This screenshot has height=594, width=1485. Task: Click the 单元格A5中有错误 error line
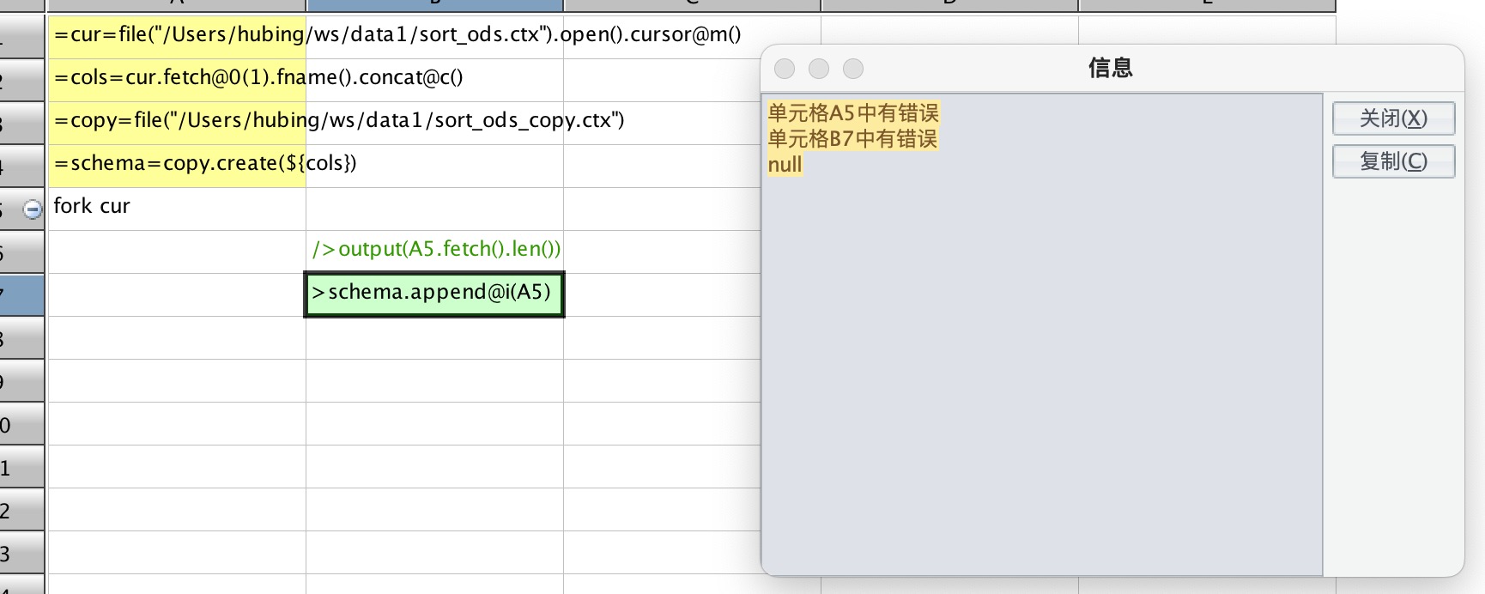(x=852, y=113)
